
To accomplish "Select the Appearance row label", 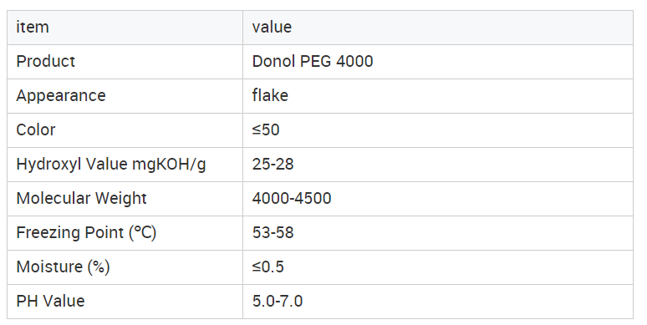I will pos(61,96).
